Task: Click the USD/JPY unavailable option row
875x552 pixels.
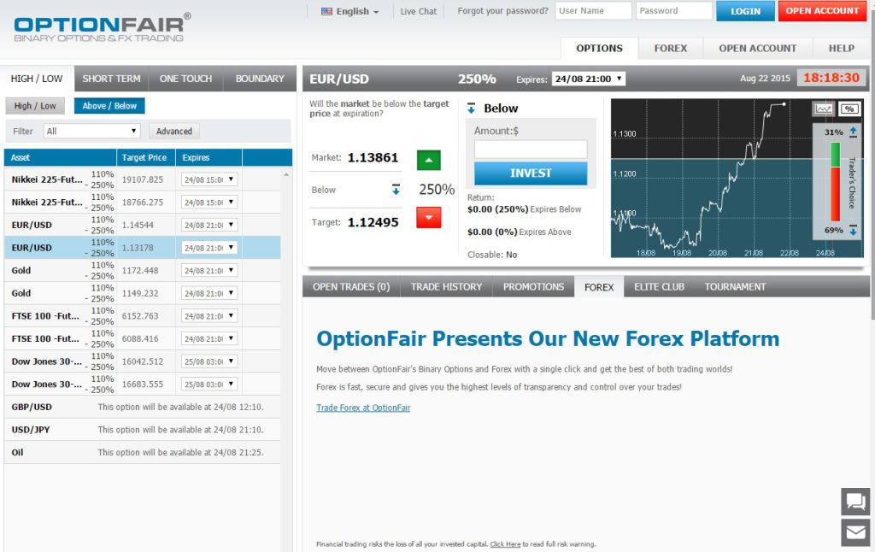Action: point(143,430)
